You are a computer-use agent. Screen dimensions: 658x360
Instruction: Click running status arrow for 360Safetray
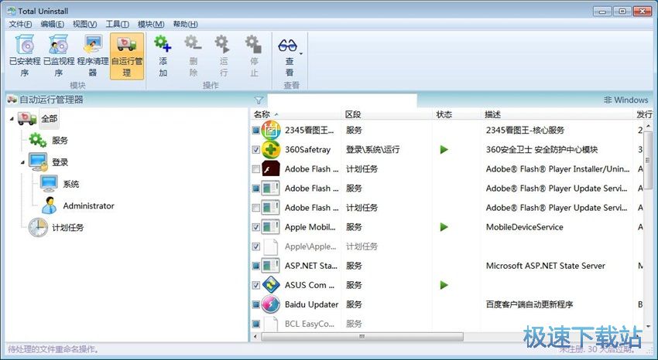[x=444, y=149]
